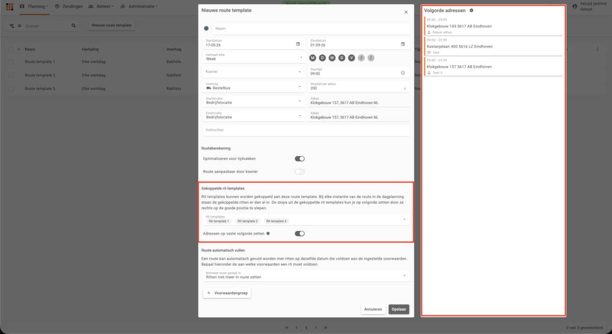The height and width of the screenshot is (334, 612).
Task: Toggle Monday (M) day chip
Action: pos(313,58)
